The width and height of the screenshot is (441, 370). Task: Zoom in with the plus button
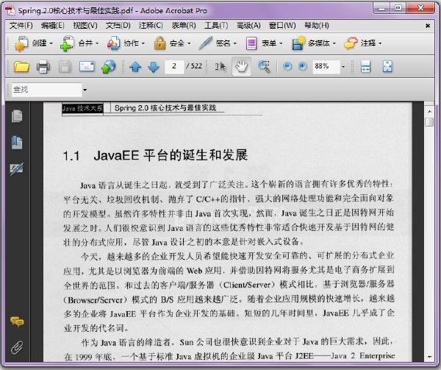coord(302,66)
